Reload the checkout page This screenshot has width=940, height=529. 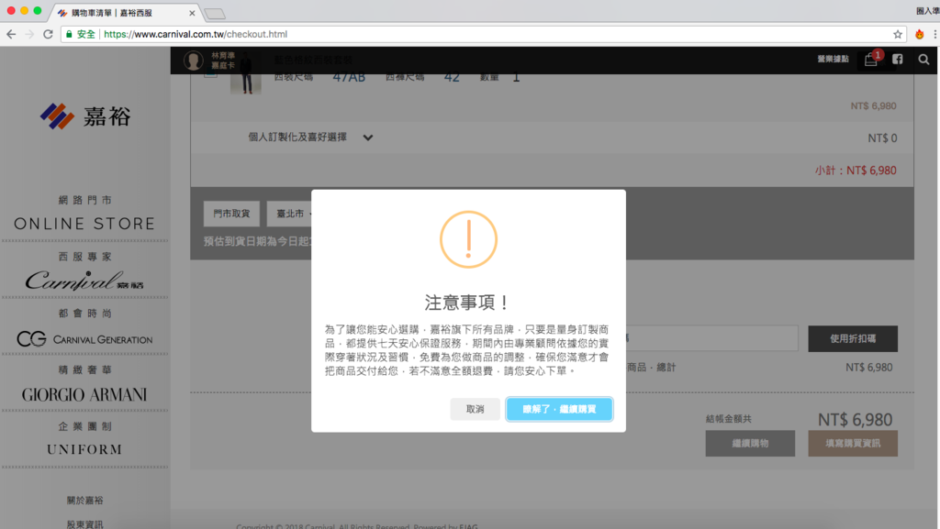[x=48, y=34]
